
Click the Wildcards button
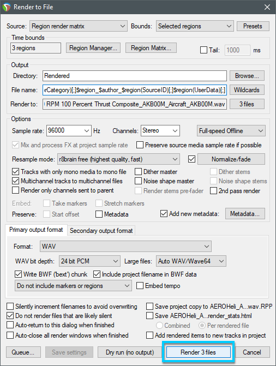click(x=247, y=90)
